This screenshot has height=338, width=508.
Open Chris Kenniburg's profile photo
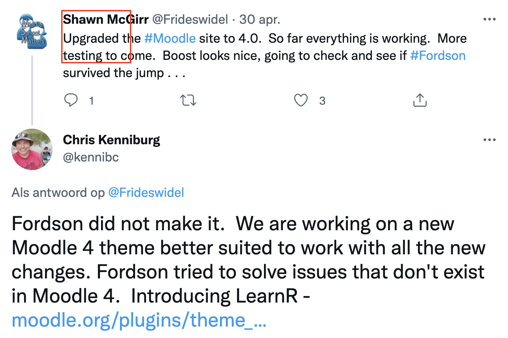pos(32,149)
